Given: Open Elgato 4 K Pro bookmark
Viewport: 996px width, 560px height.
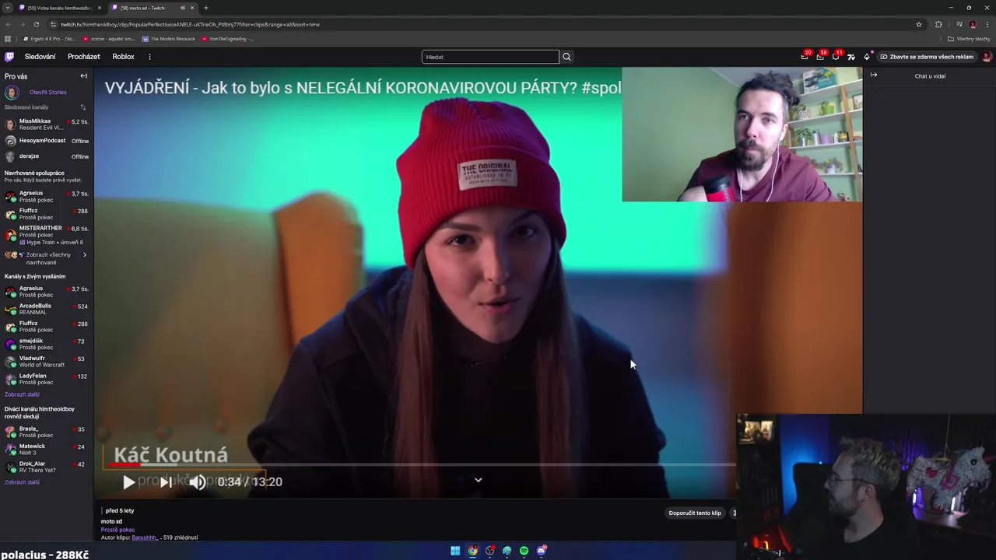Looking at the screenshot, I should [49, 39].
